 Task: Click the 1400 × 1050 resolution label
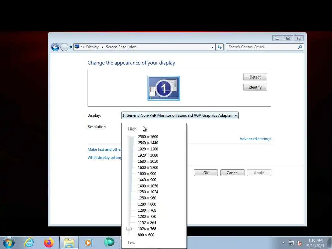click(148, 186)
